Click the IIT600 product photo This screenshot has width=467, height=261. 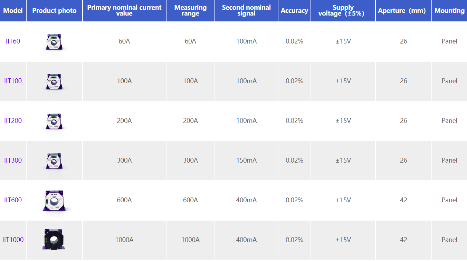54,201
